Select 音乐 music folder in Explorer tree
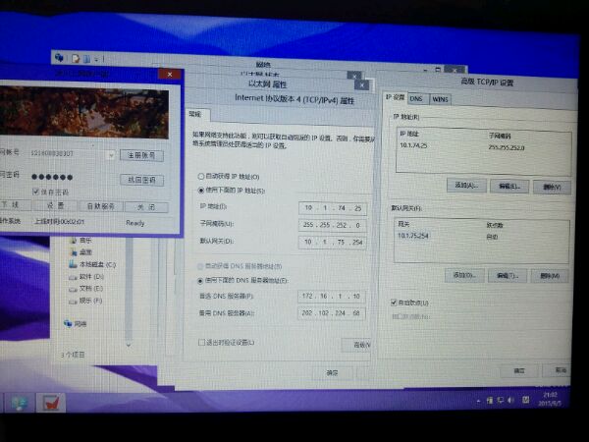 [x=81, y=241]
